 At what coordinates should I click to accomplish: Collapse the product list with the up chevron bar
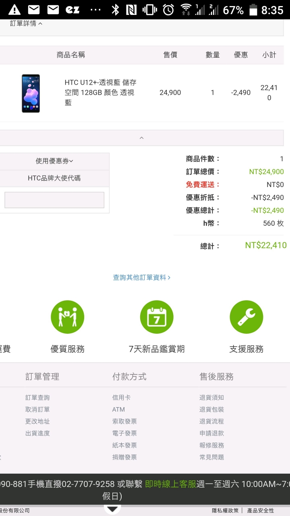pos(141,138)
